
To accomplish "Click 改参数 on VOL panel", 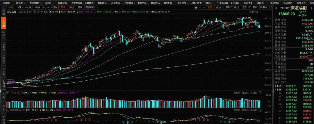I will (x=237, y=93).
